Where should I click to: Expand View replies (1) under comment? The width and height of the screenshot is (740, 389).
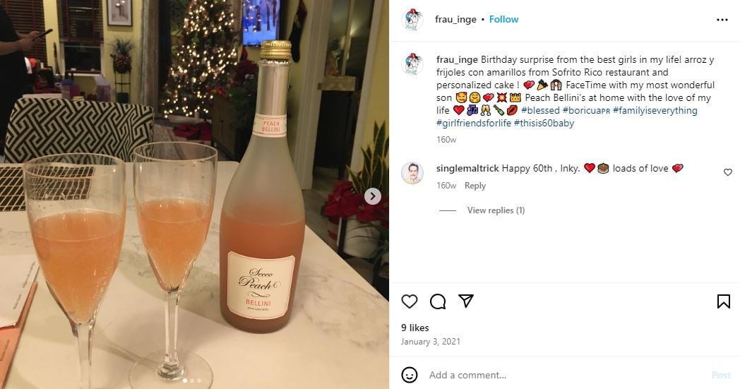(x=496, y=210)
